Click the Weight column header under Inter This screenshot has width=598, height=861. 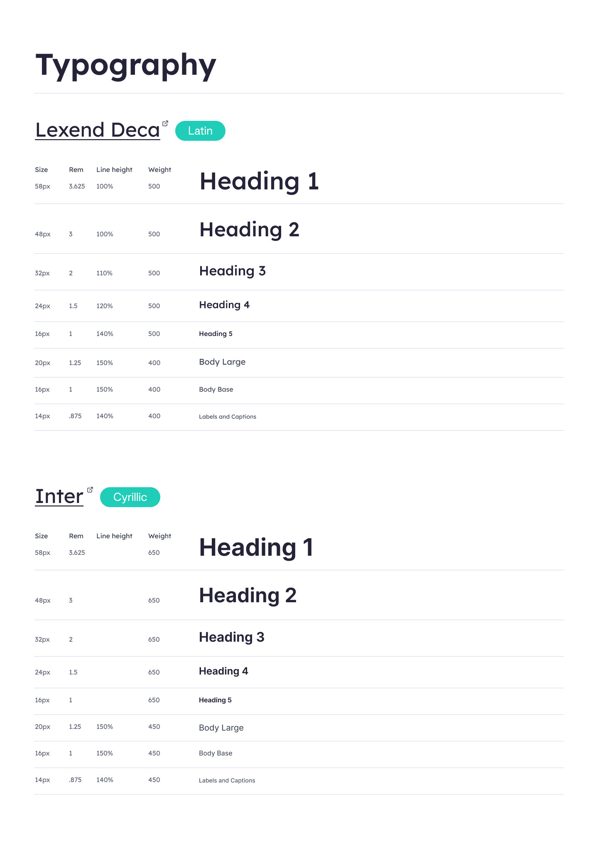tap(159, 536)
